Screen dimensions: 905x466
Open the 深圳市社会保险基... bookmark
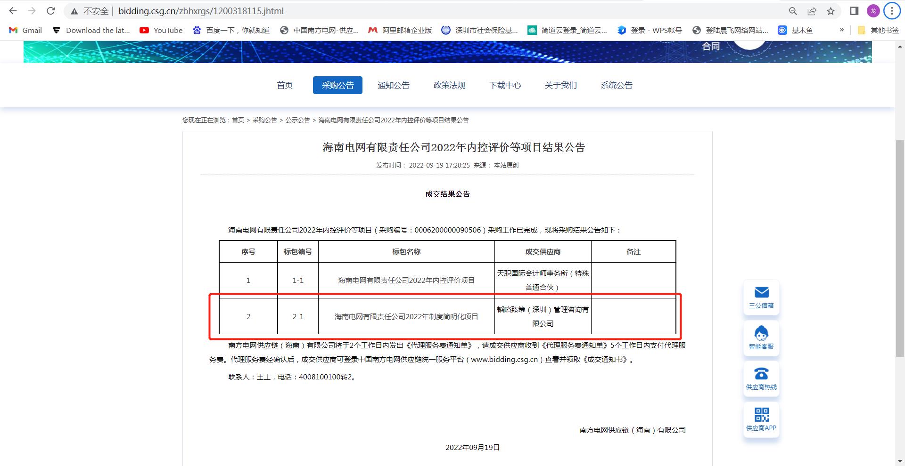479,30
